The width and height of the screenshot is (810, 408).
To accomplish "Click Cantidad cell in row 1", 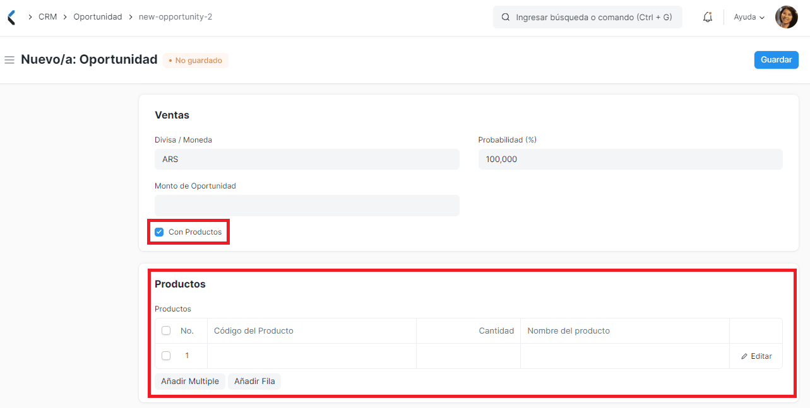I will 468,356.
